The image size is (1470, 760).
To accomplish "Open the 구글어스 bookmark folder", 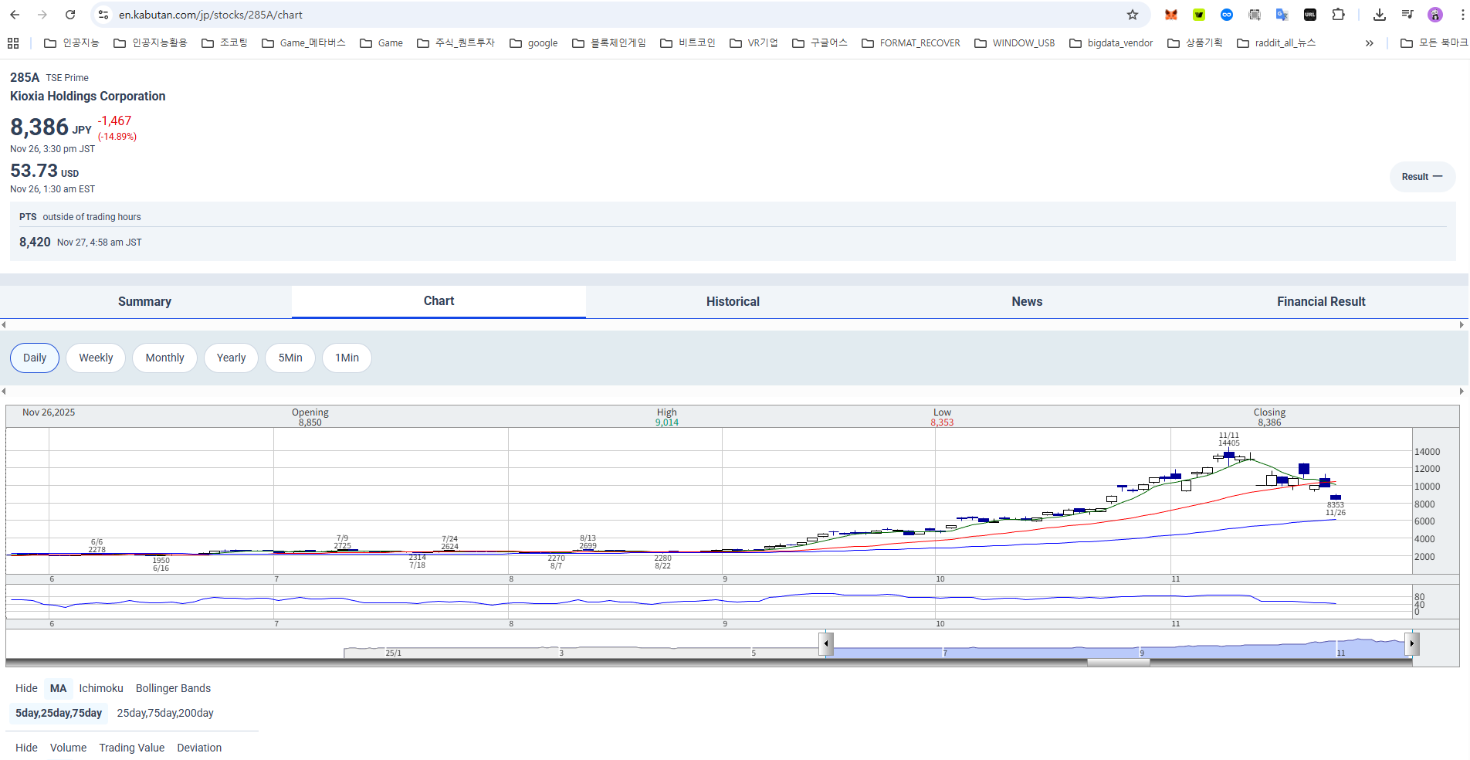I will (820, 43).
